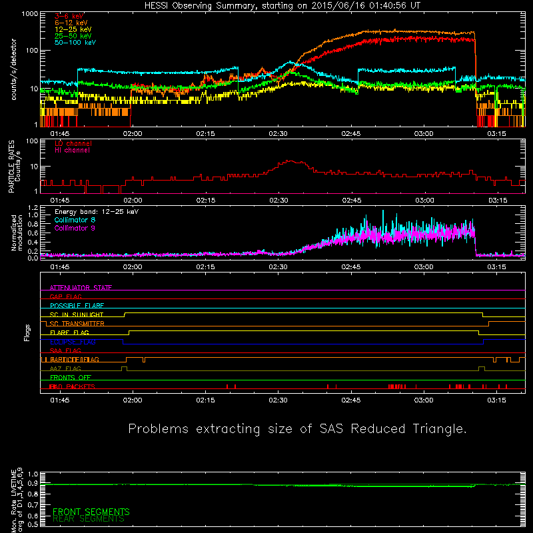Click the SAS Reduced Triangle problem message
Screen dimensions: 533x533
(x=297, y=428)
